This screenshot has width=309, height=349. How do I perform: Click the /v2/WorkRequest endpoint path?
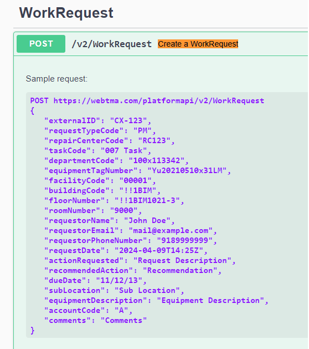(x=111, y=44)
